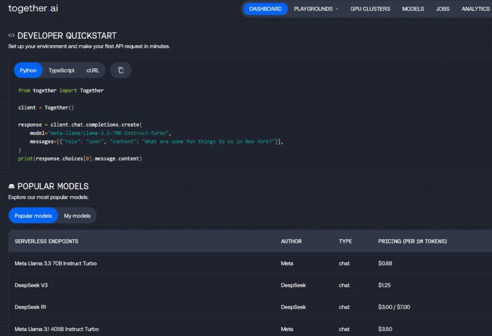
Task: Click the print(response...) code line
Action: pyautogui.click(x=80, y=158)
